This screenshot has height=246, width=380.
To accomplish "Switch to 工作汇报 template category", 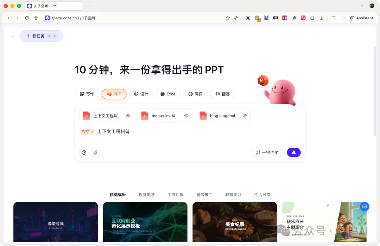I will [x=176, y=195].
